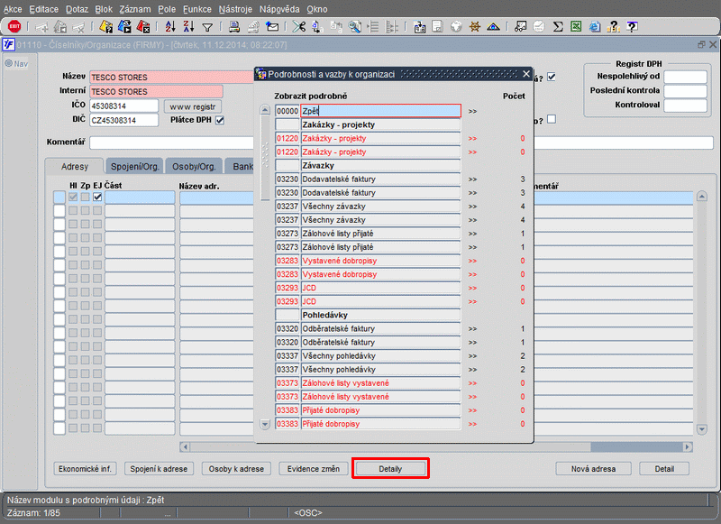The image size is (721, 524).
Task: Click into the IČO field
Action: (123, 106)
